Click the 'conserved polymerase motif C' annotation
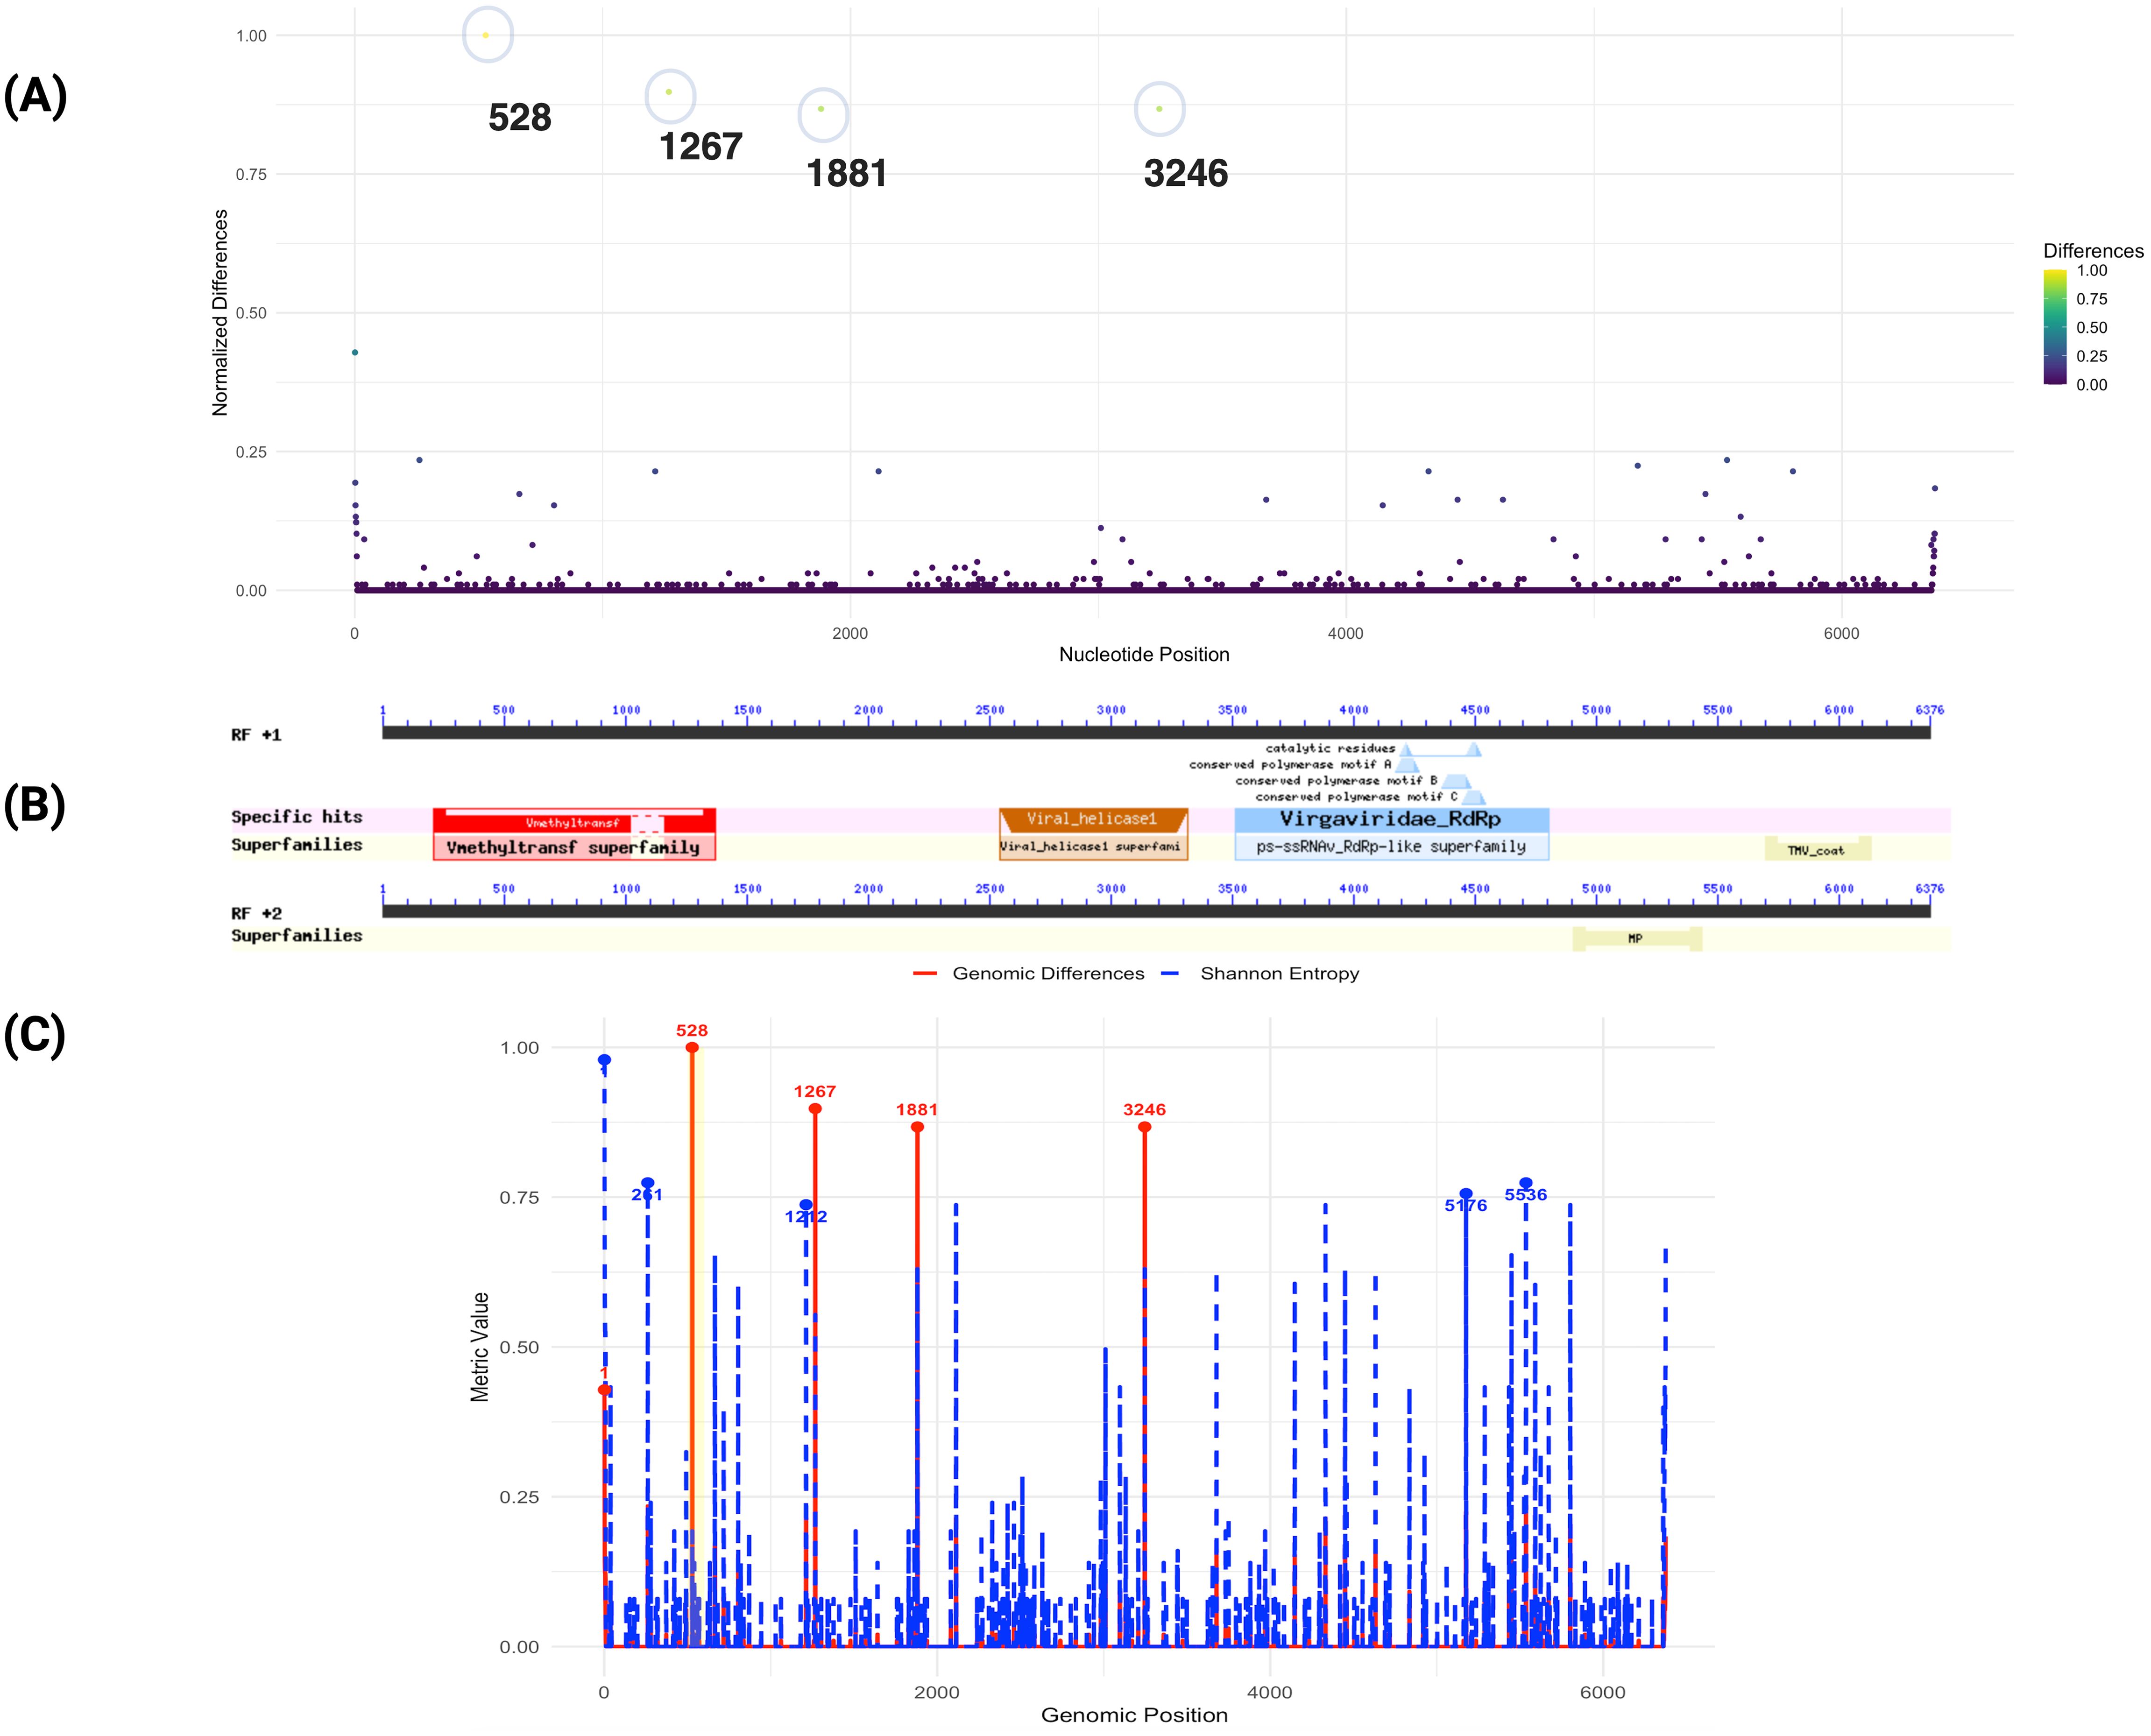2151x1736 pixels. [x=1357, y=797]
